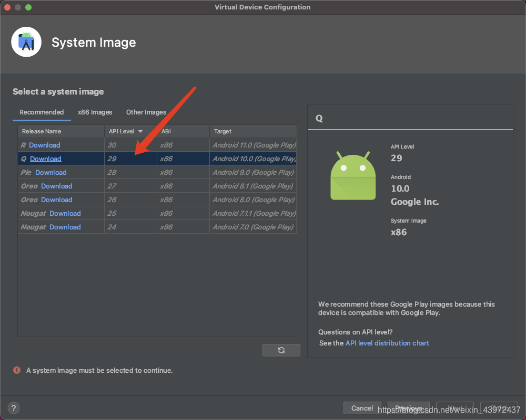Click the Q heading in details panel
The image size is (526, 420).
click(319, 118)
